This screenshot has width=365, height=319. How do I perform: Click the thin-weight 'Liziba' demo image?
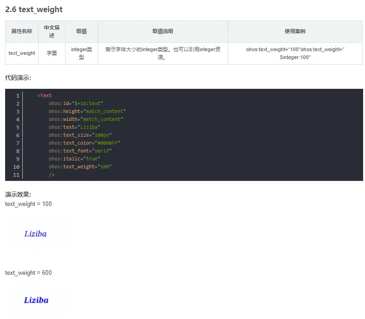[x=36, y=234]
